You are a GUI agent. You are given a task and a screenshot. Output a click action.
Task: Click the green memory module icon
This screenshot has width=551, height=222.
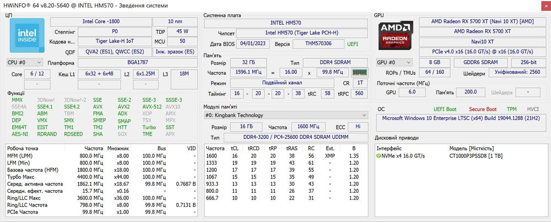(360, 72)
